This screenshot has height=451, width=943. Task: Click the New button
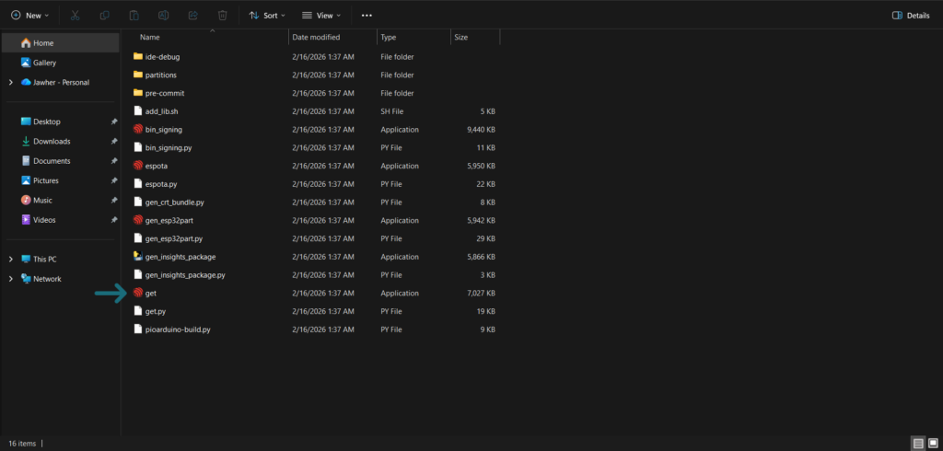click(29, 16)
